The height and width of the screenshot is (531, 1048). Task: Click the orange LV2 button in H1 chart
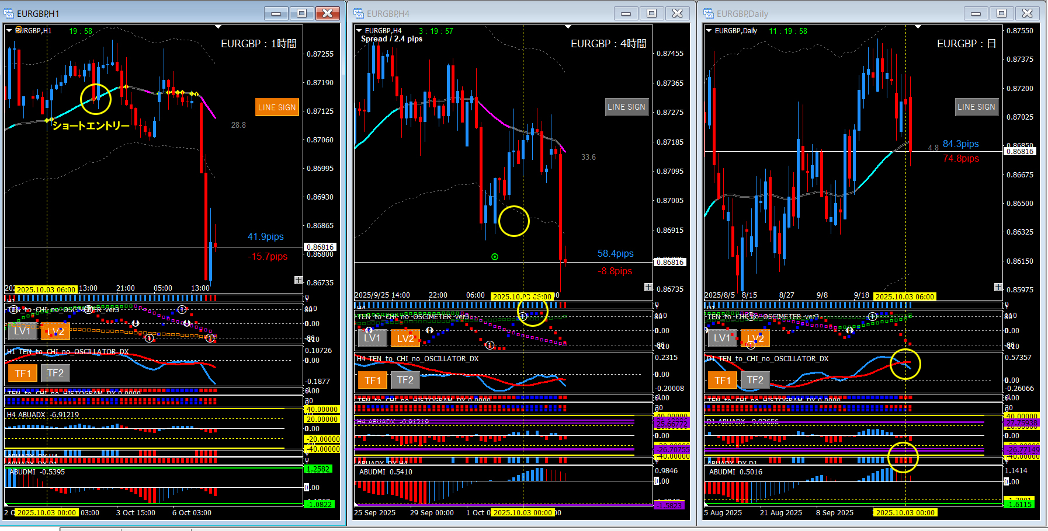55,331
